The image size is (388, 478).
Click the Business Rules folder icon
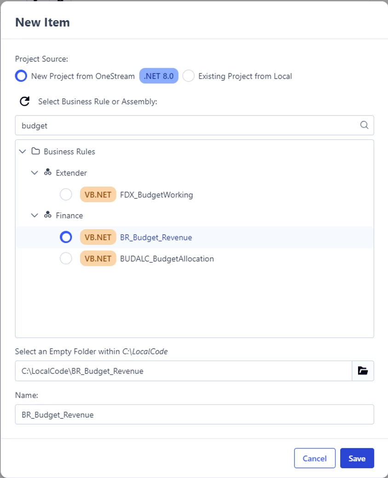pos(35,151)
